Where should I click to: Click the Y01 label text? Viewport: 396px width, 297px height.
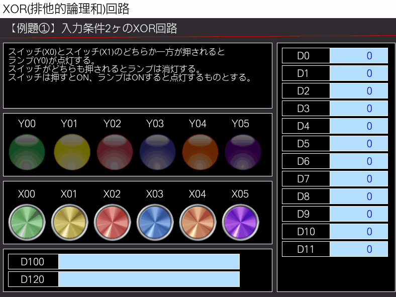point(69,124)
